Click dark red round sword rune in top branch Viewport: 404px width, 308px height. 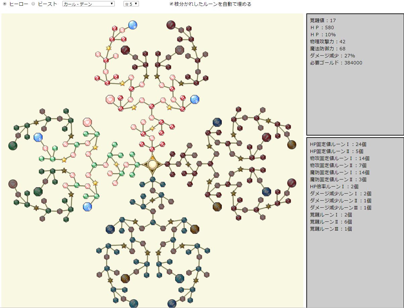pyautogui.click(x=171, y=25)
